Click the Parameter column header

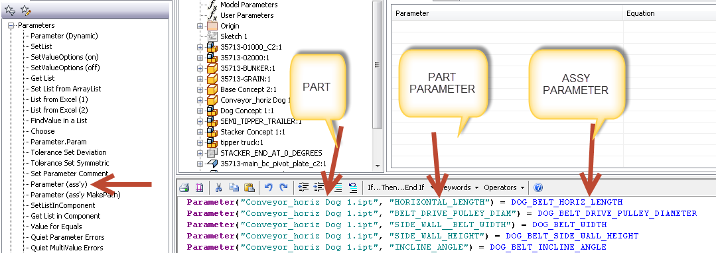[508, 14]
